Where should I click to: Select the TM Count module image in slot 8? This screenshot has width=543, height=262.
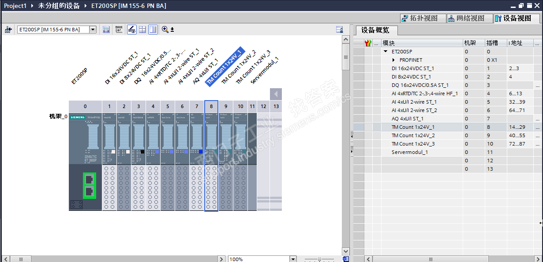click(211, 161)
